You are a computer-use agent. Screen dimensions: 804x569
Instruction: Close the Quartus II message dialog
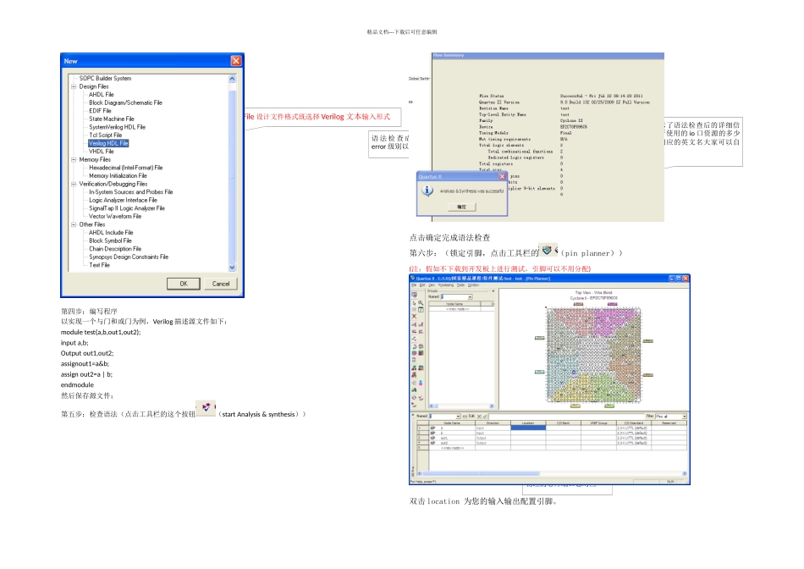[502, 176]
